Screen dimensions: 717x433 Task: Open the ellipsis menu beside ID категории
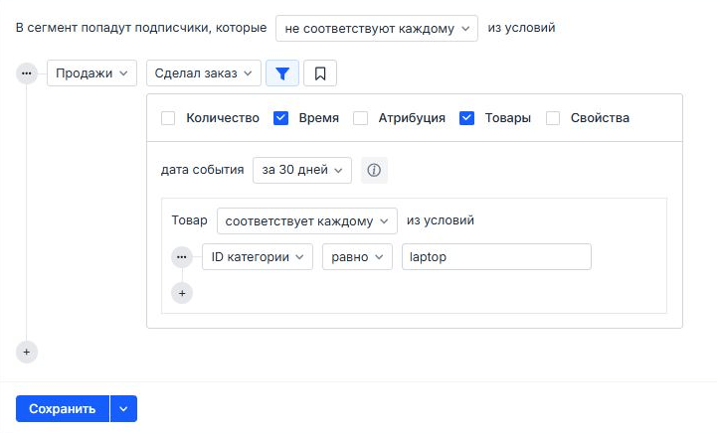pos(182,256)
